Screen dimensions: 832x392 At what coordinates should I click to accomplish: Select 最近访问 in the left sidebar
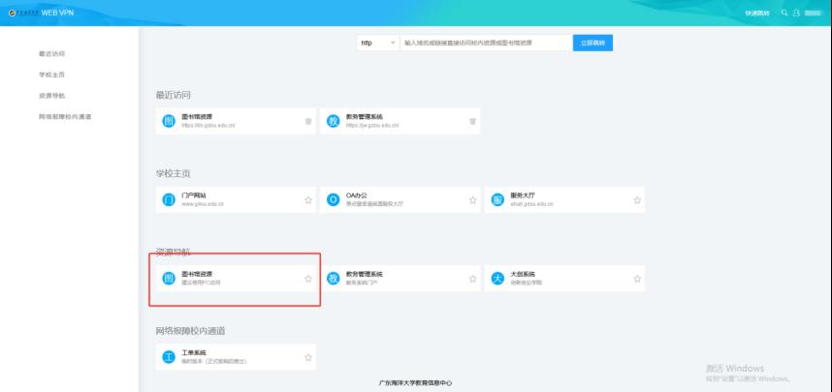pyautogui.click(x=52, y=53)
